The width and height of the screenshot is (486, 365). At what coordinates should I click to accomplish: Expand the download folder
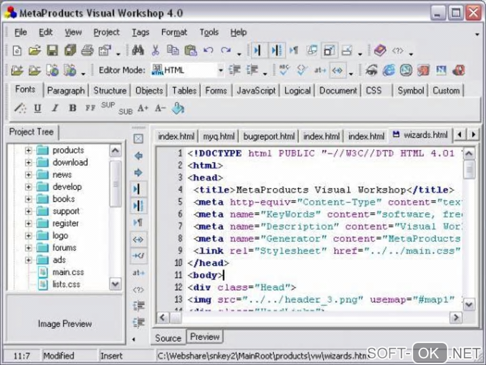click(28, 162)
